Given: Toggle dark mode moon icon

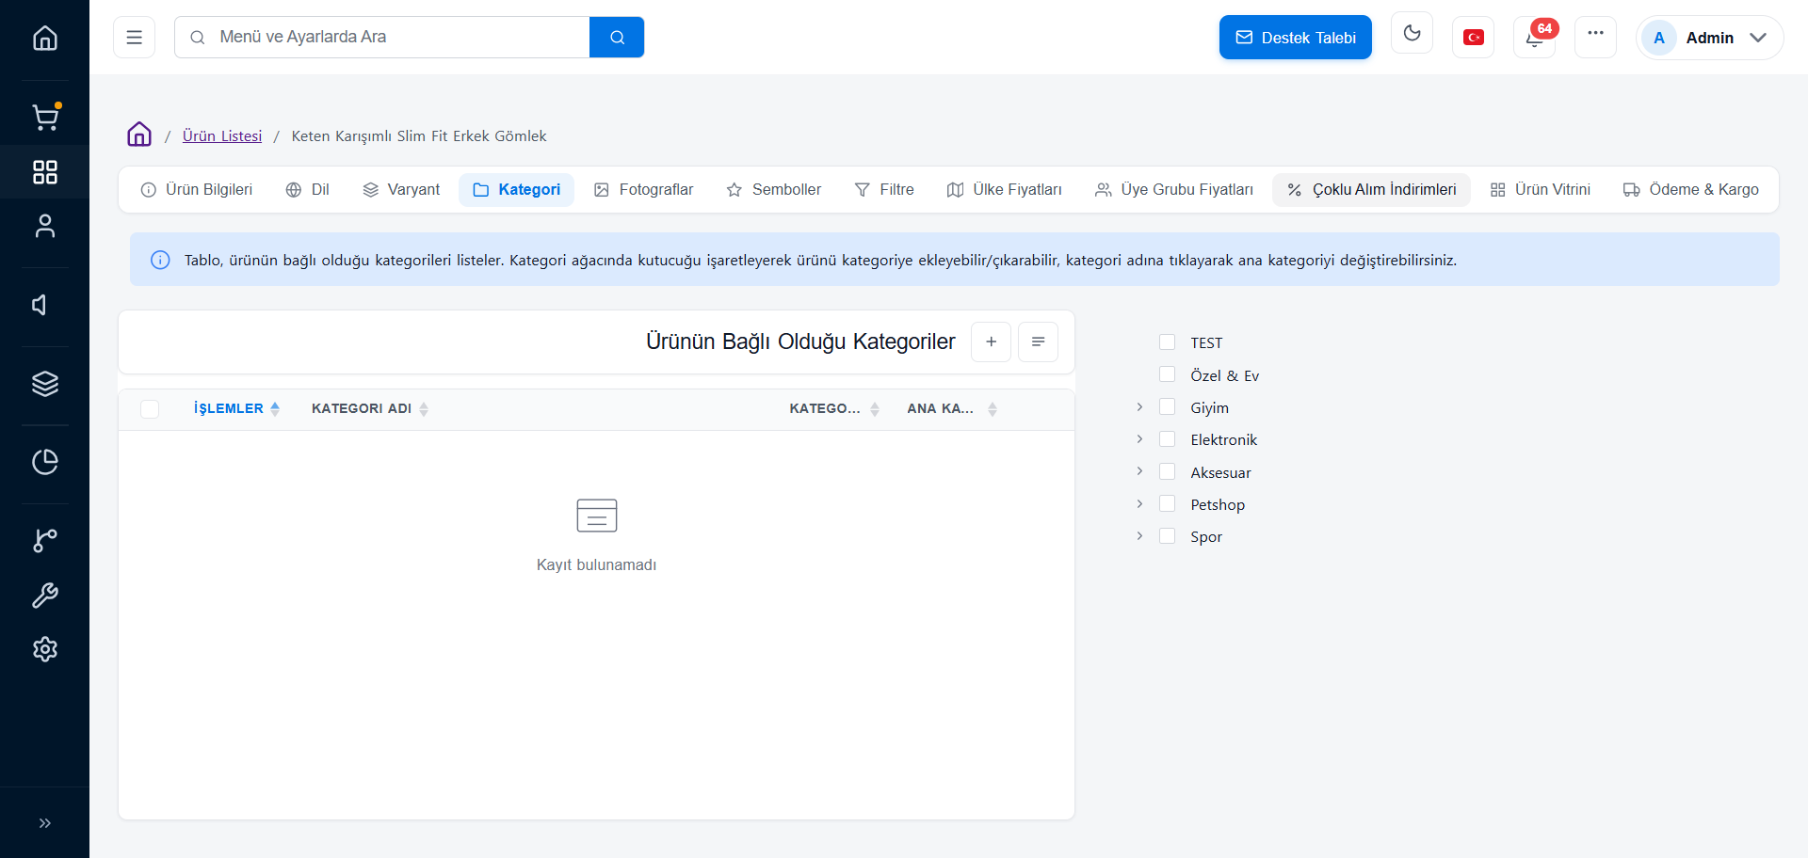Looking at the screenshot, I should pos(1412,34).
